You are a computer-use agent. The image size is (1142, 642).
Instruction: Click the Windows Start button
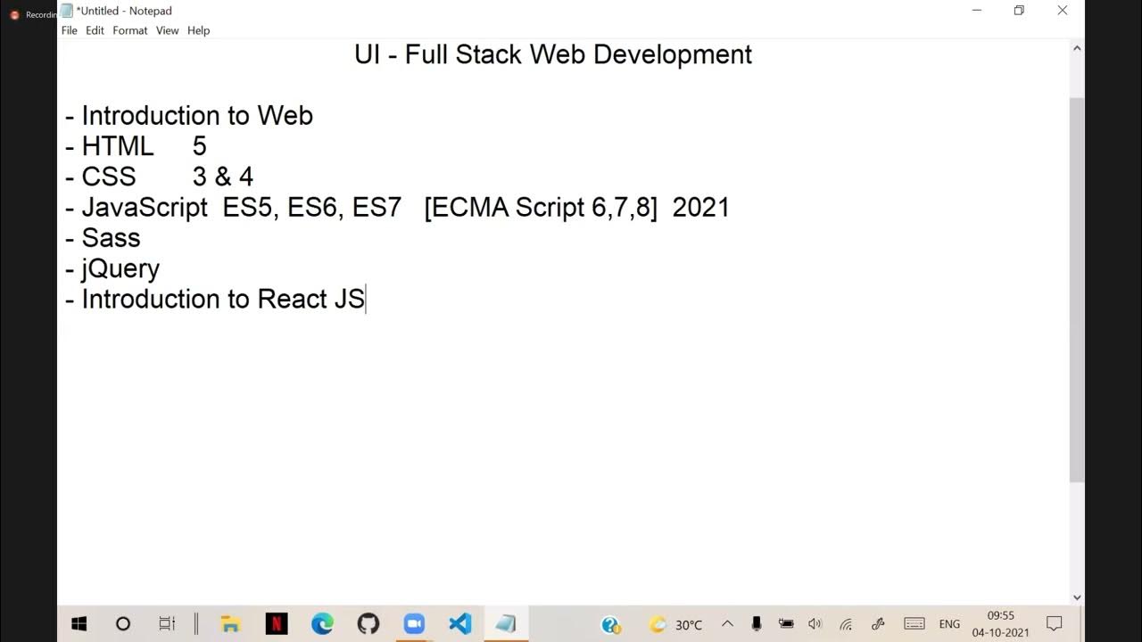79,623
